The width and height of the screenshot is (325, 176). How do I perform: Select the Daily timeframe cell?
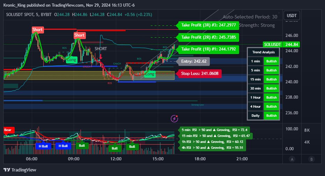(x=256, y=116)
